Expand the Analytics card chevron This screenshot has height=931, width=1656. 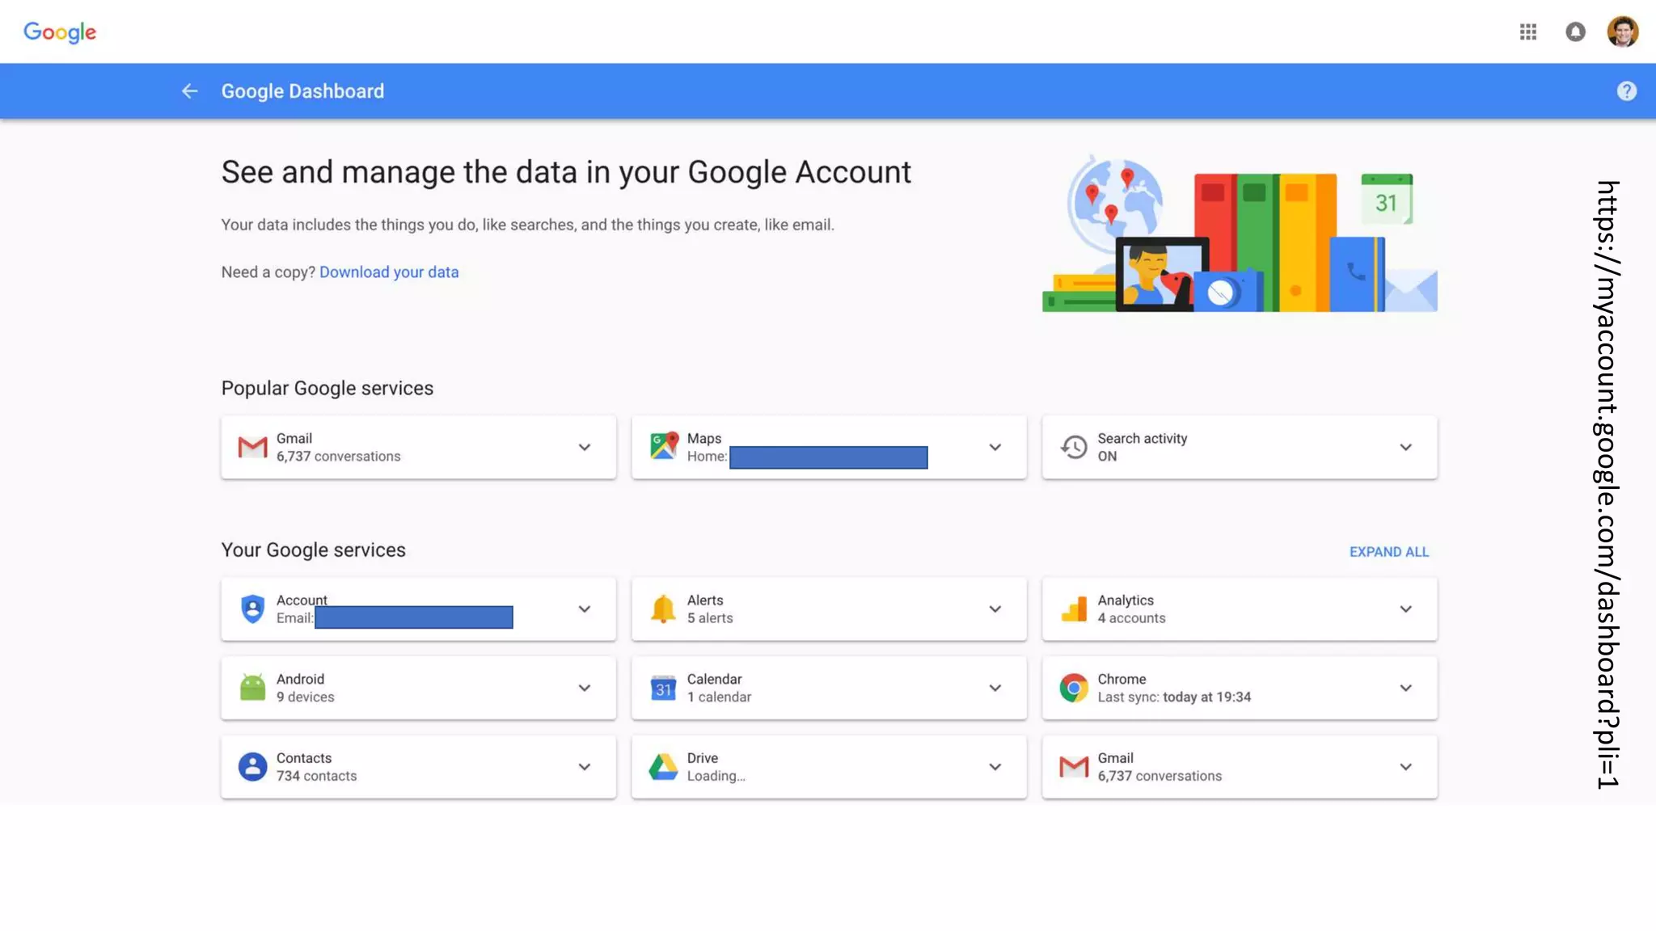click(x=1405, y=609)
